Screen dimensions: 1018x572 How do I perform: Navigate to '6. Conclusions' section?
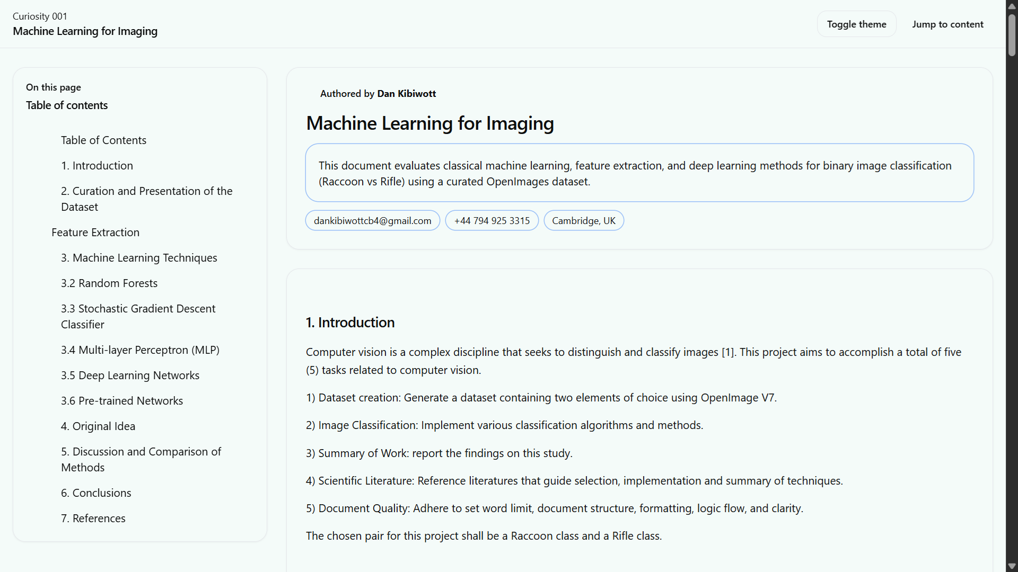click(96, 493)
